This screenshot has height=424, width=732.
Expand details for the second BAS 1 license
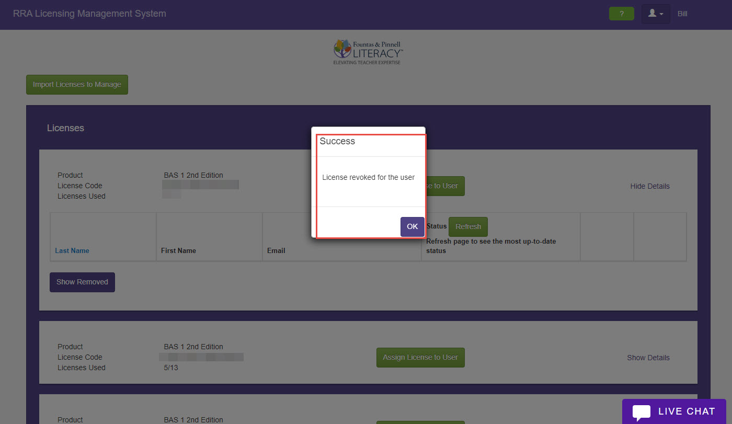click(x=648, y=358)
